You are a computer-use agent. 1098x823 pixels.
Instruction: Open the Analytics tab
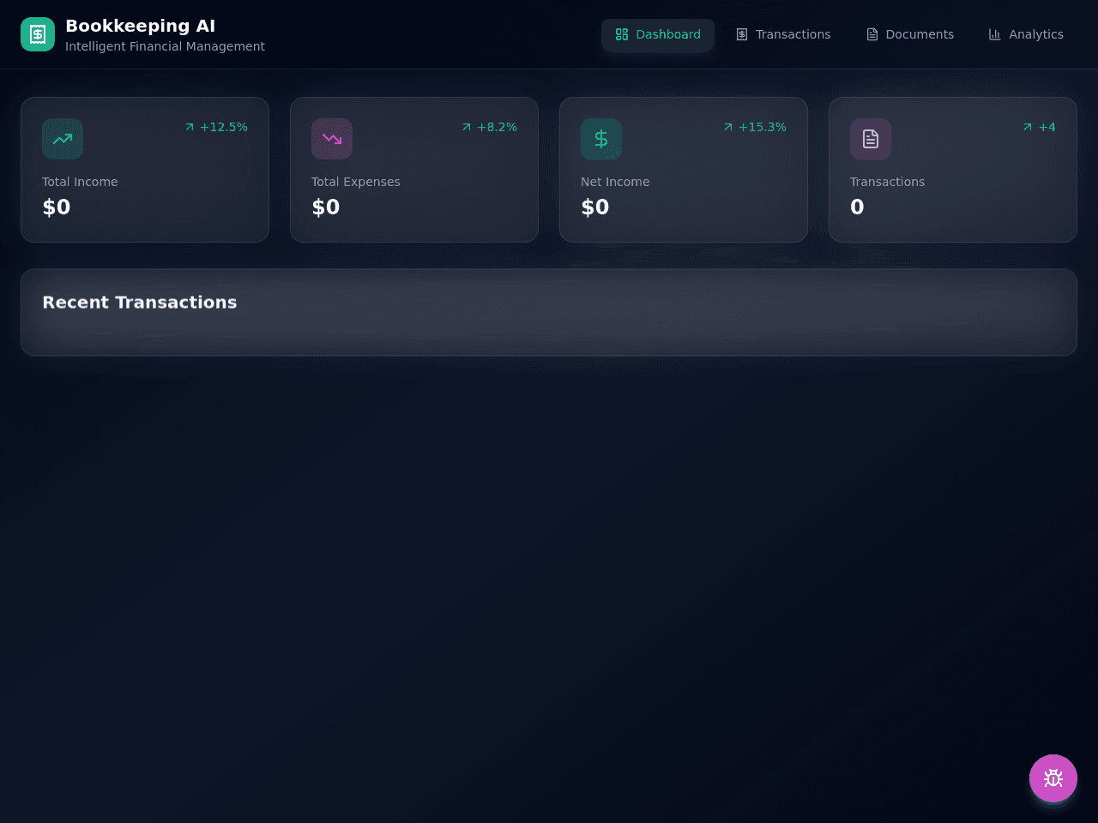click(x=1026, y=34)
